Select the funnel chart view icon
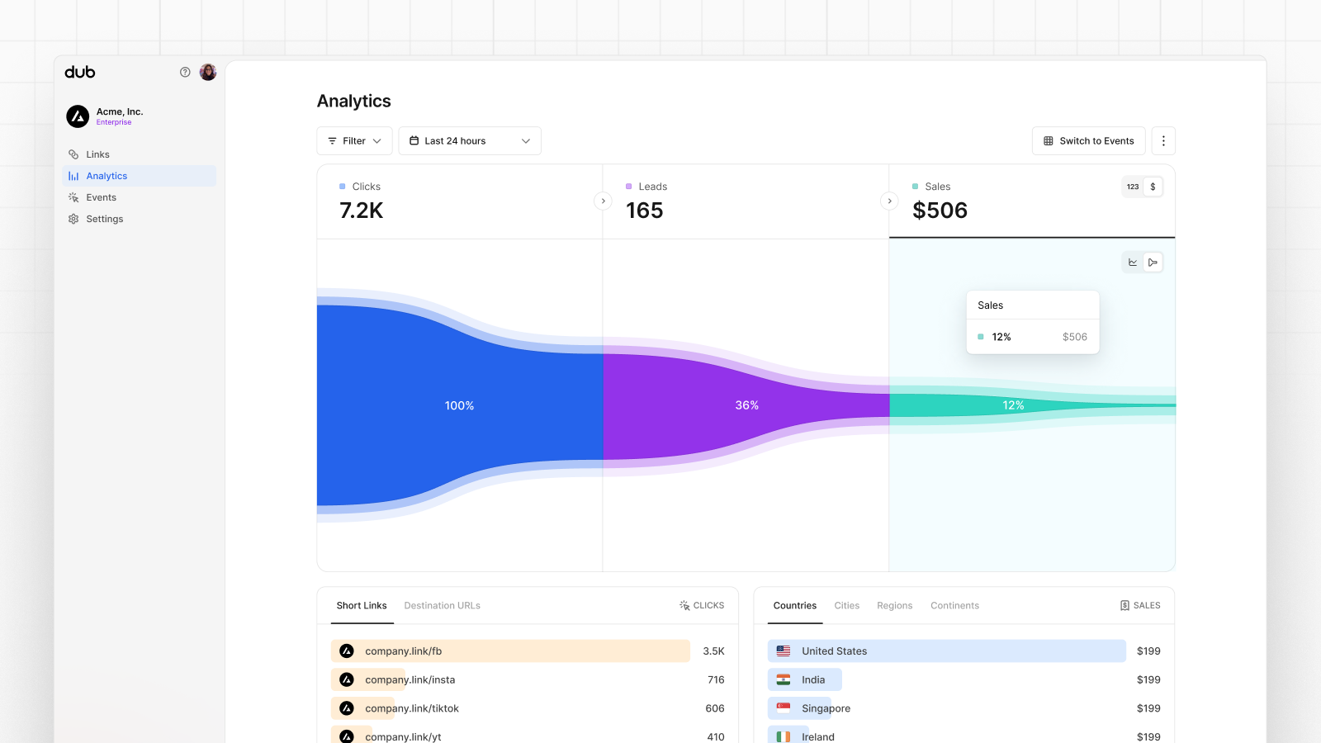Screen dimensions: 1321x743 click(x=1153, y=262)
